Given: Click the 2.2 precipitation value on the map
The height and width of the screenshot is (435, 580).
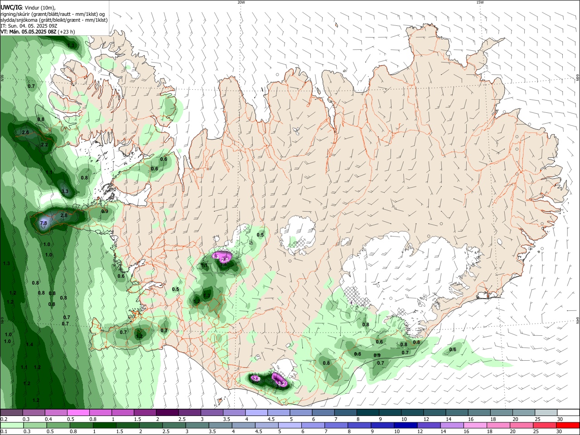Looking at the screenshot, I should [44, 145].
